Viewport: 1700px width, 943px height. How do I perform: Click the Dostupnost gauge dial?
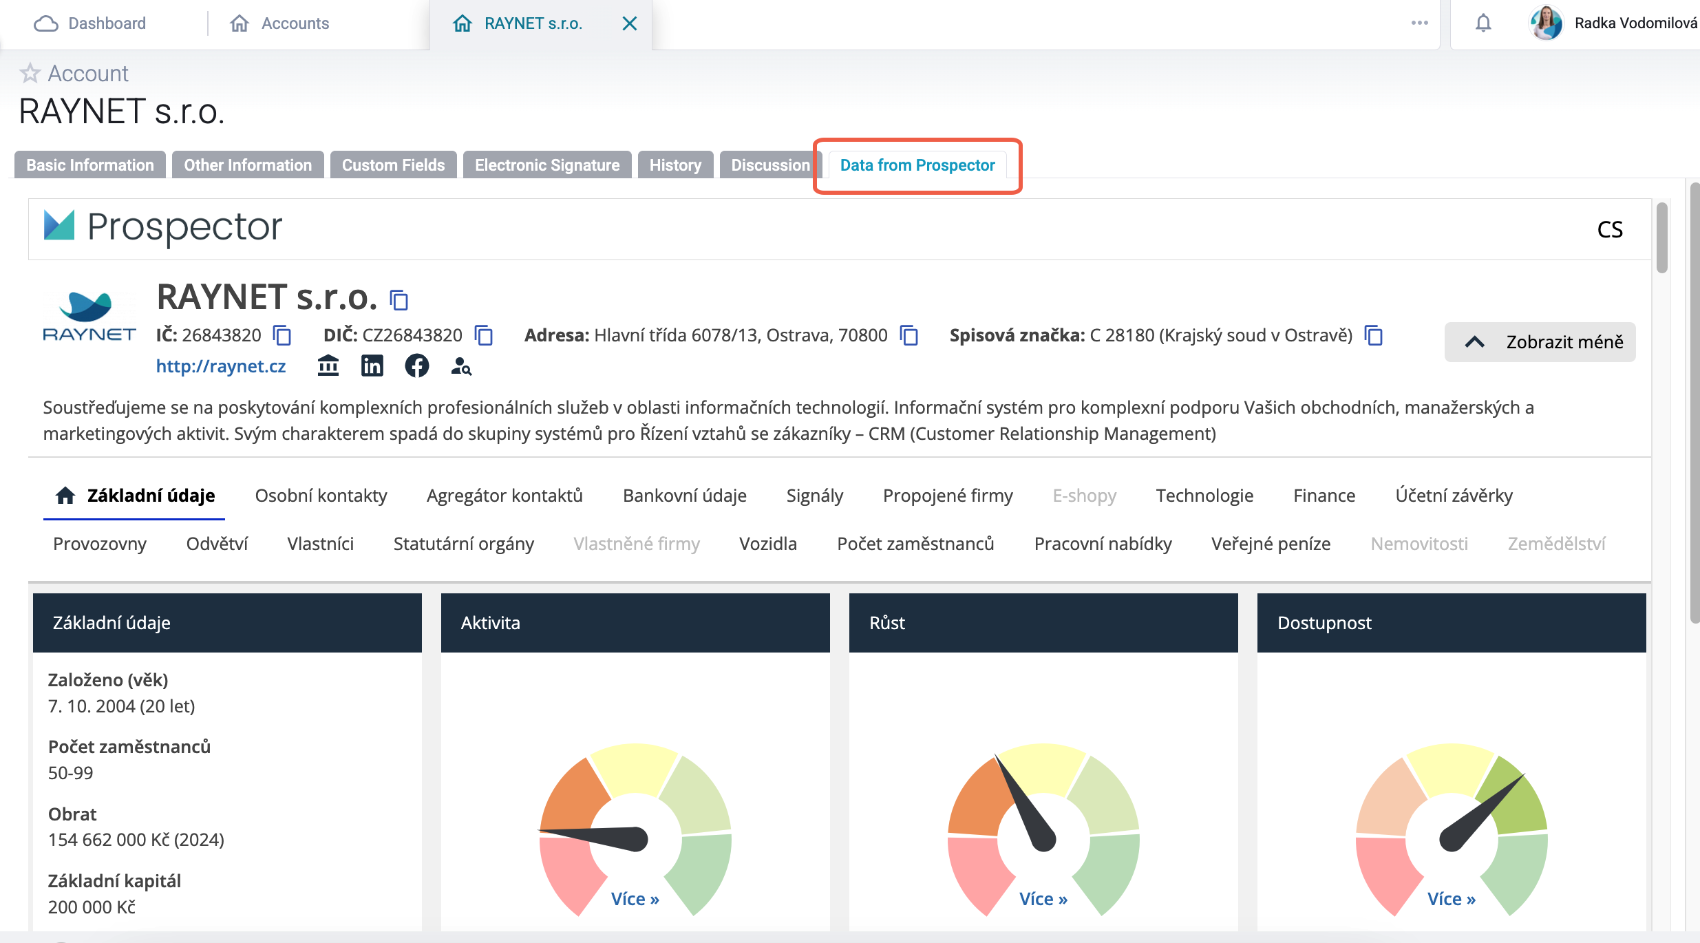click(x=1452, y=829)
